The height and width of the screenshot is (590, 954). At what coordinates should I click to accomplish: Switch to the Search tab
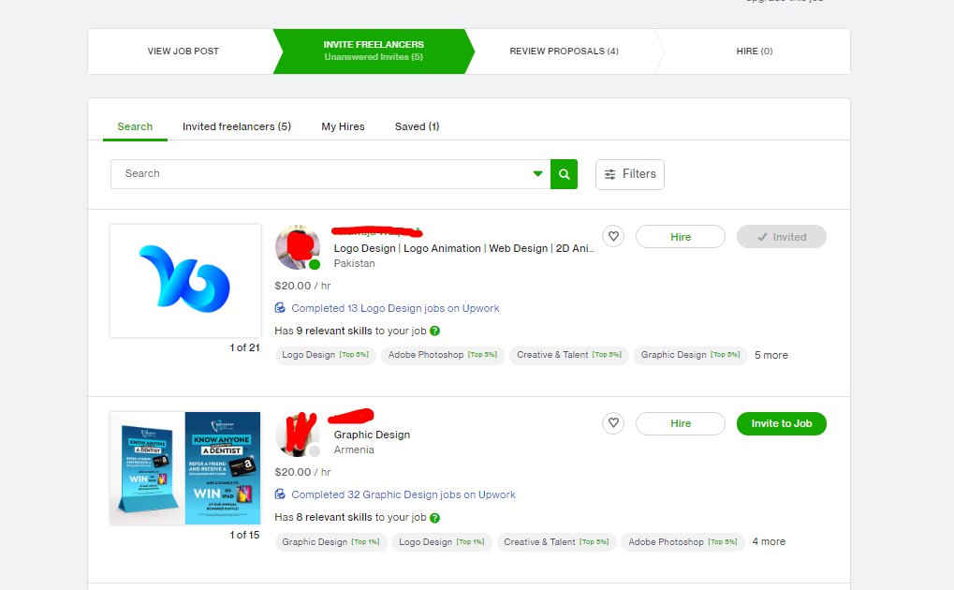point(135,126)
